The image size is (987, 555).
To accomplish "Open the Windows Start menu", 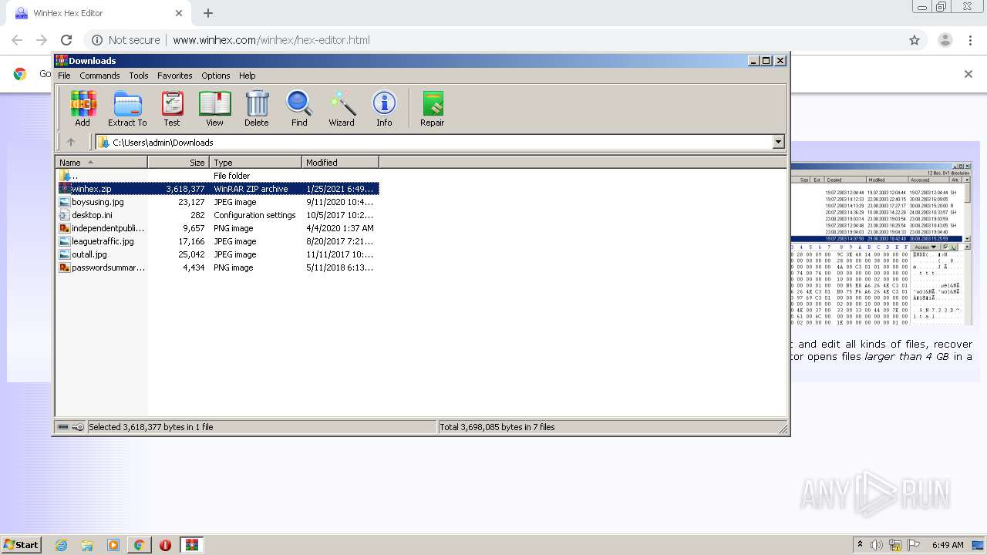I will click(x=22, y=545).
